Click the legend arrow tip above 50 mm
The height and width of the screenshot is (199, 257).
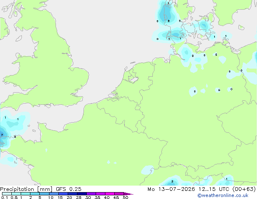tap(128, 194)
